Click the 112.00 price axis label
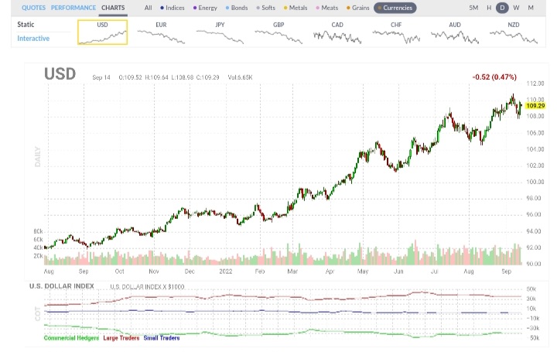557x352 pixels. point(535,84)
